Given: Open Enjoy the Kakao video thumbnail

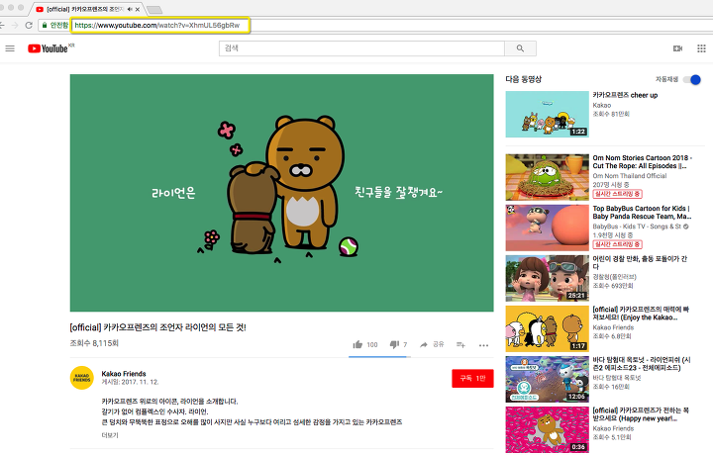Looking at the screenshot, I should point(547,328).
